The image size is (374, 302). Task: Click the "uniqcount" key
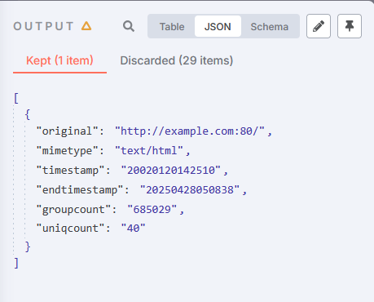(70, 228)
